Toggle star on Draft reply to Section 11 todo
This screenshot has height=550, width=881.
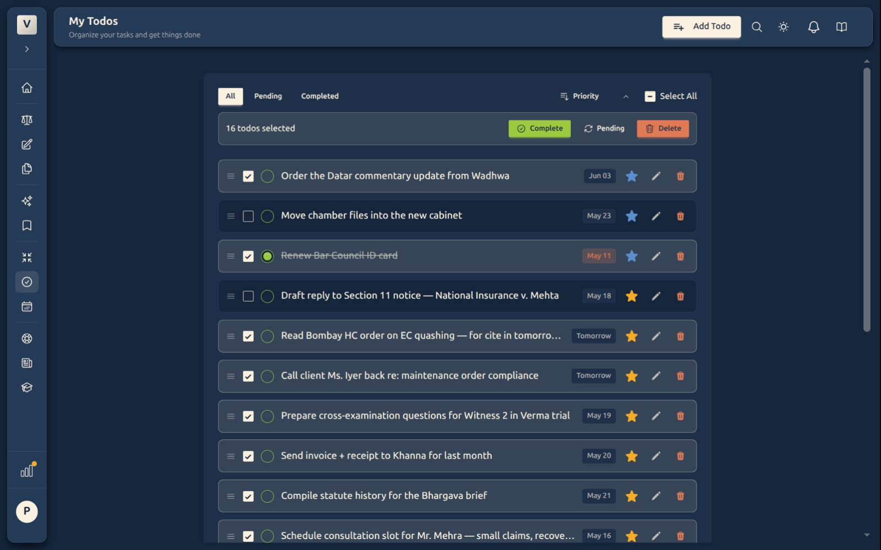[632, 296]
